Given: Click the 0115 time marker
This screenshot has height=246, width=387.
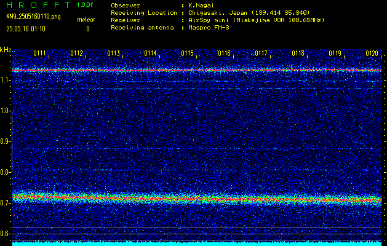Looking at the screenshot, I should 187,53.
